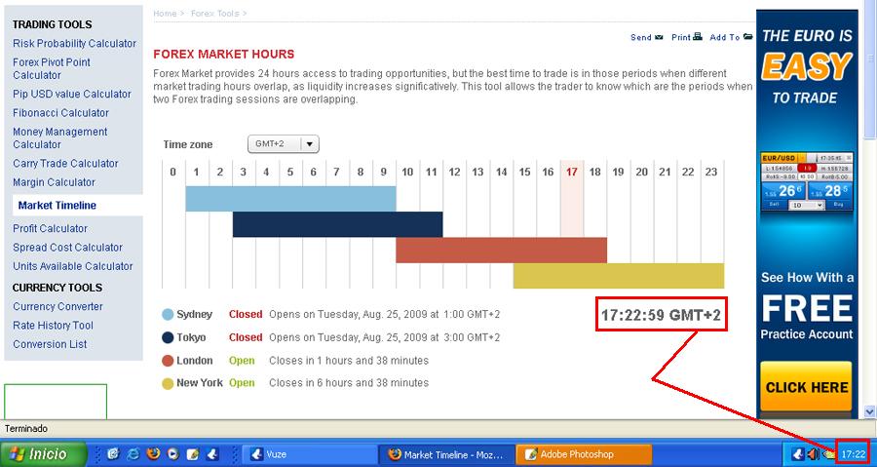Switch to the Adobe Photoshop taskbar window
Screen dimensions: 877x467
click(x=583, y=454)
